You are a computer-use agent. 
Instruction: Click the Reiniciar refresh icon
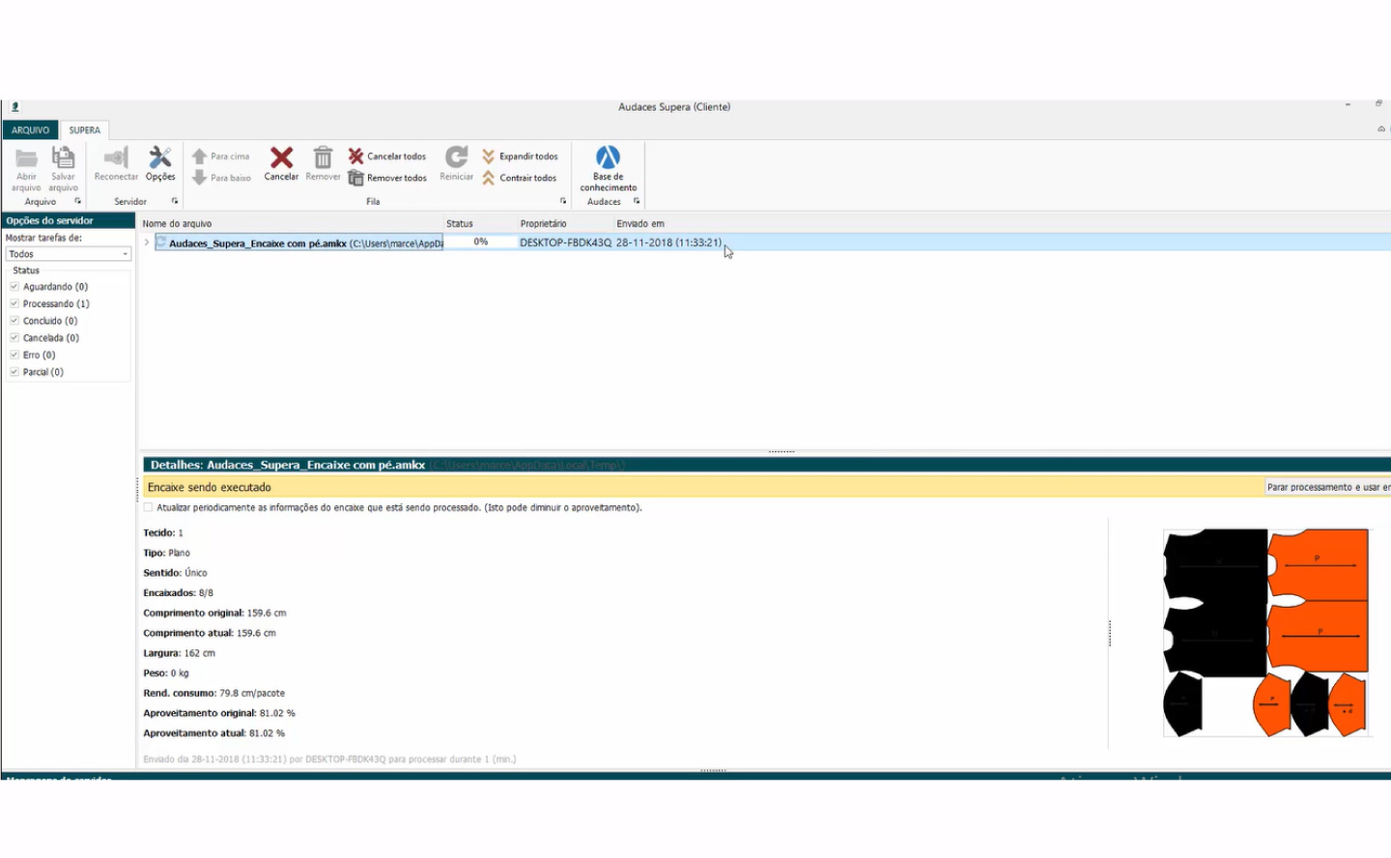point(456,157)
